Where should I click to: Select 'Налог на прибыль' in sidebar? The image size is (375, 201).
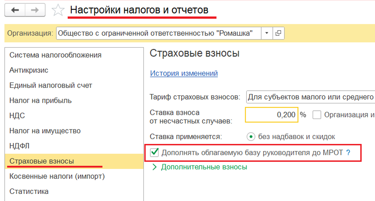click(40, 101)
